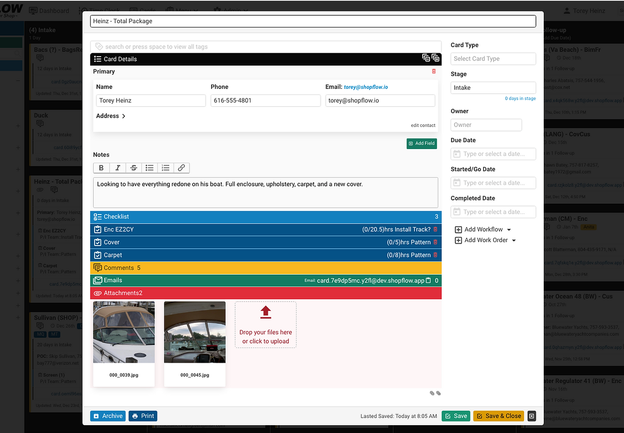The height and width of the screenshot is (433, 624).
Task: Open the Select Card Type dropdown
Action: tap(493, 59)
